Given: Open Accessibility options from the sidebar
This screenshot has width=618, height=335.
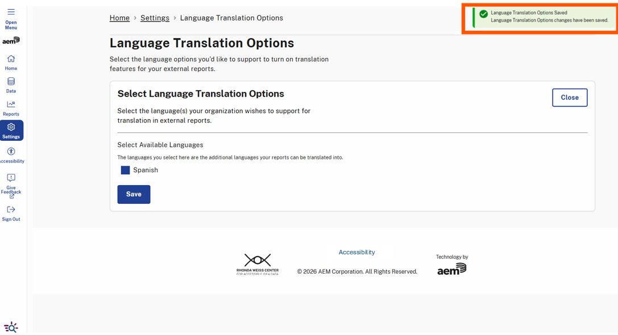Looking at the screenshot, I should pyautogui.click(x=11, y=152).
